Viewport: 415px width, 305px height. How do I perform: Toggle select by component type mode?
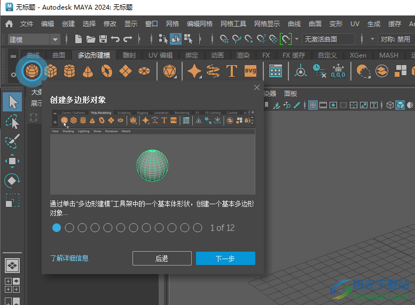(188, 39)
